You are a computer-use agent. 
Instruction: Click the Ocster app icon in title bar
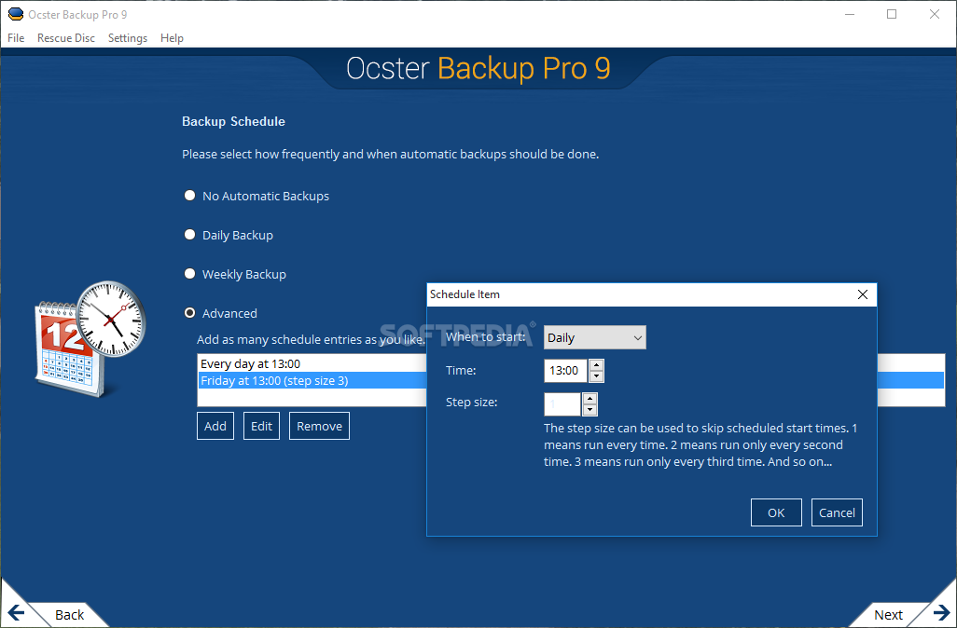pyautogui.click(x=16, y=14)
